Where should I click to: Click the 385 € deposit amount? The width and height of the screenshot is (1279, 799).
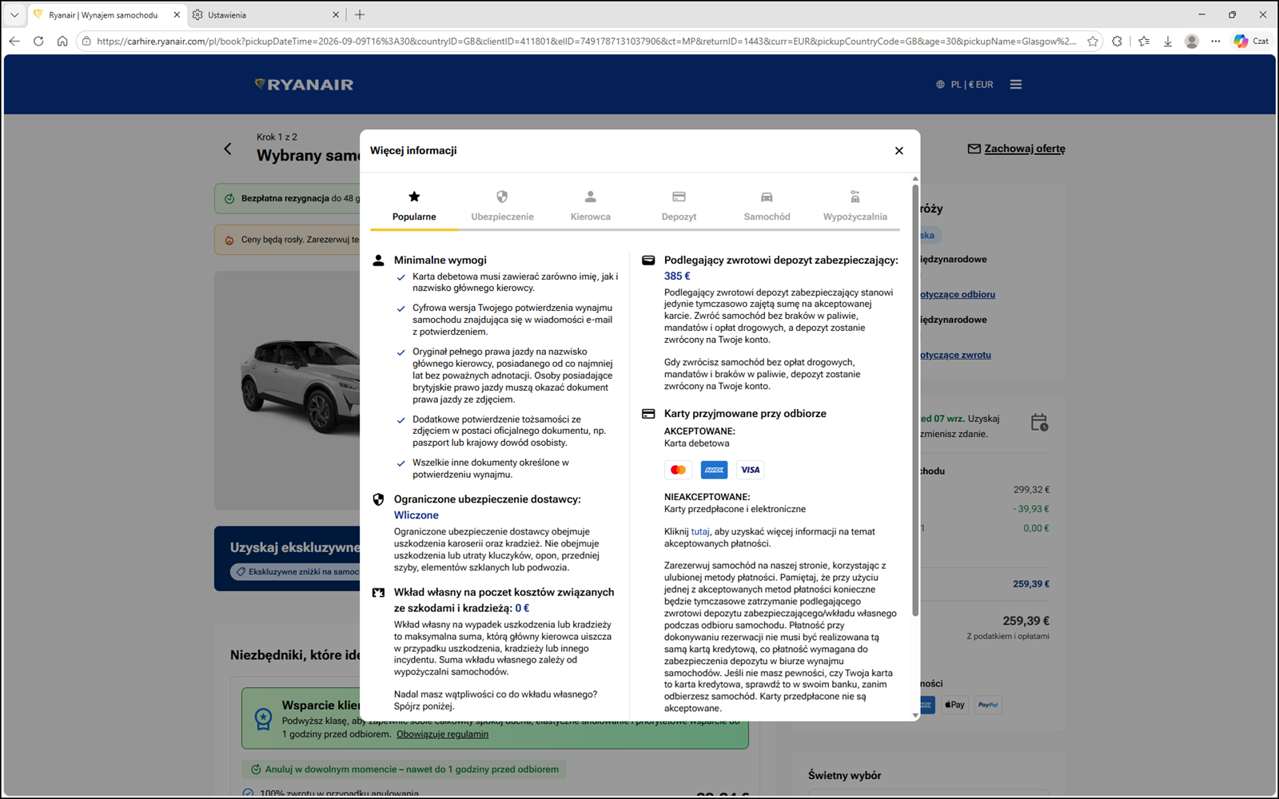677,276
